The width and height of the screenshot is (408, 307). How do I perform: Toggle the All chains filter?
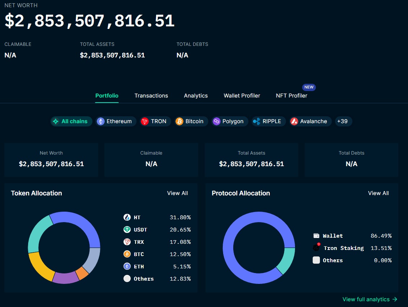71,121
